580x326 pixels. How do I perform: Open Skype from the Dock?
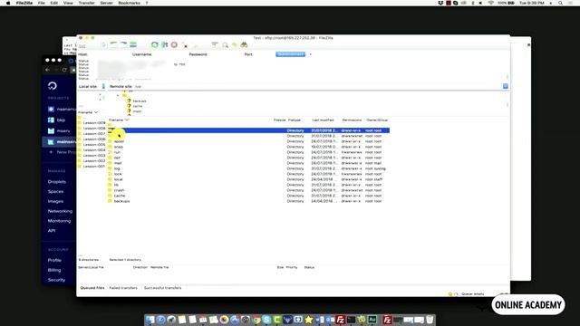266,320
